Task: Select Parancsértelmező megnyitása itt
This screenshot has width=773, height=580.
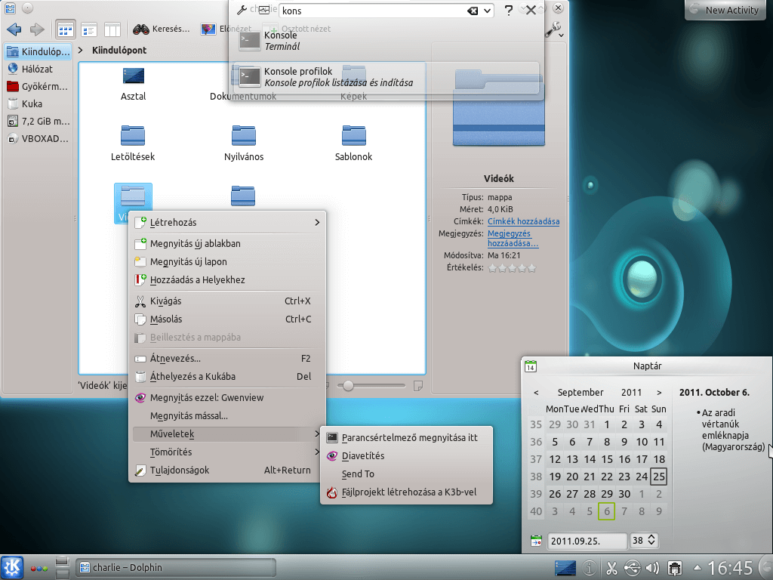Action: point(409,437)
